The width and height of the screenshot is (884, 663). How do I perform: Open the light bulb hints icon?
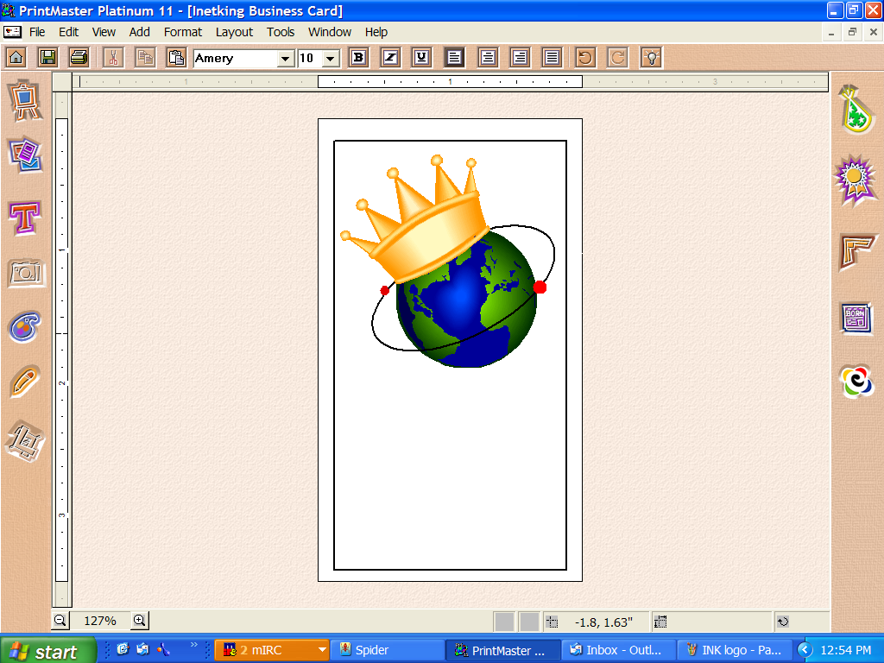tap(651, 58)
